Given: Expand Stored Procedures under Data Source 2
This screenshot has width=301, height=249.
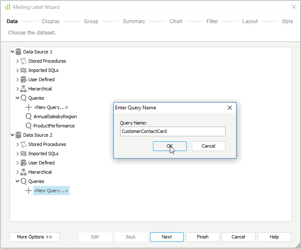Looking at the screenshot, I should tap(18, 144).
